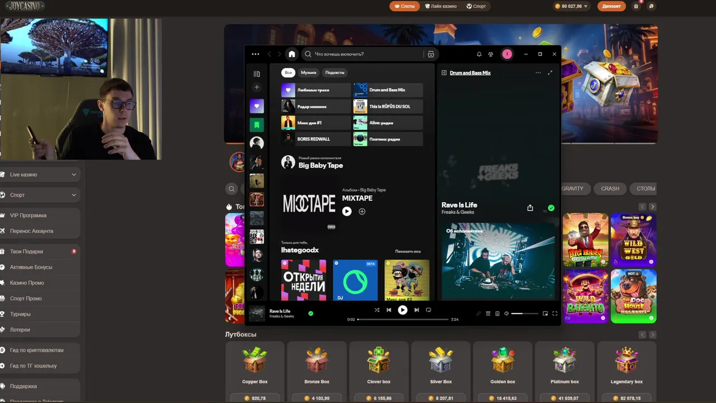Open the Legendary box lootbox
This screenshot has width=716, height=403.
(x=626, y=371)
